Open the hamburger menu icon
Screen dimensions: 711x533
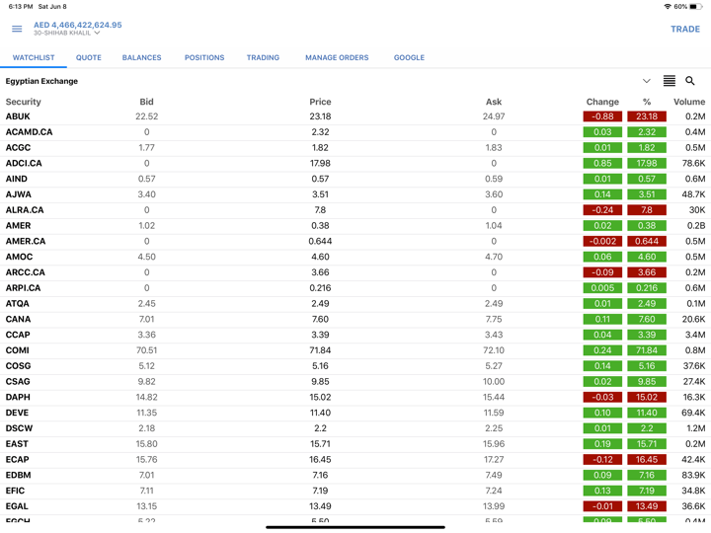coord(17,29)
